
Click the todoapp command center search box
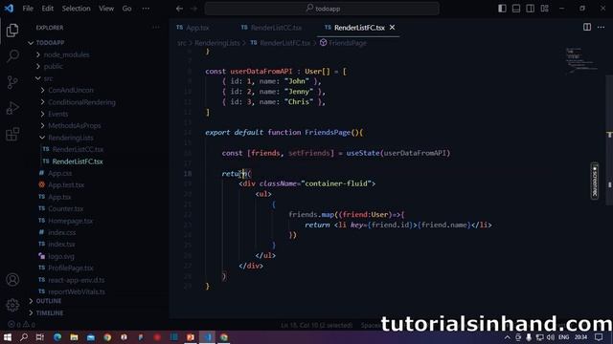(x=322, y=9)
